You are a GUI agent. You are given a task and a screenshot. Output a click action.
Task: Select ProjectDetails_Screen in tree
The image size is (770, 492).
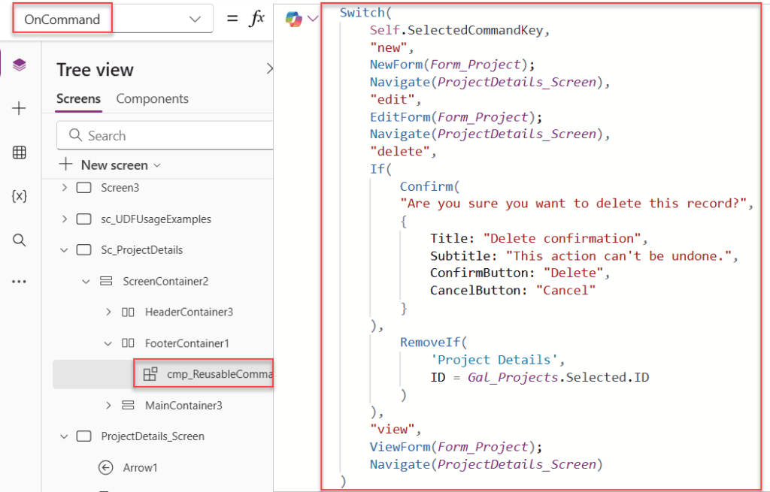click(x=153, y=436)
